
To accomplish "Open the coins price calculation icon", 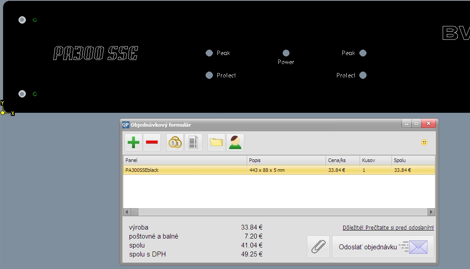I will coord(175,142).
